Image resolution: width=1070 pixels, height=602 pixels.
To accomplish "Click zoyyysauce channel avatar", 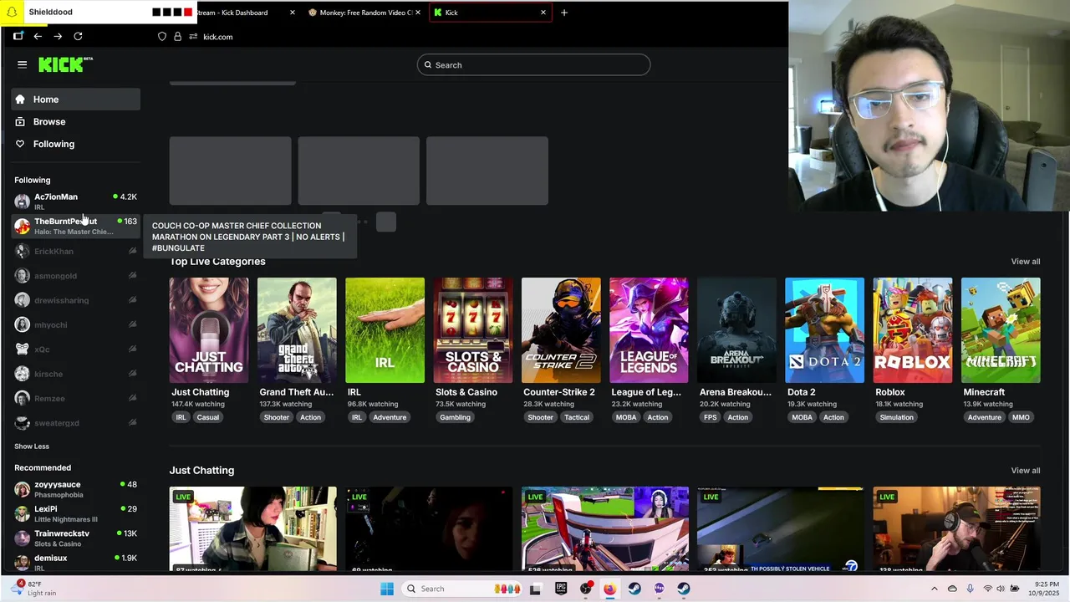I will pos(22,489).
